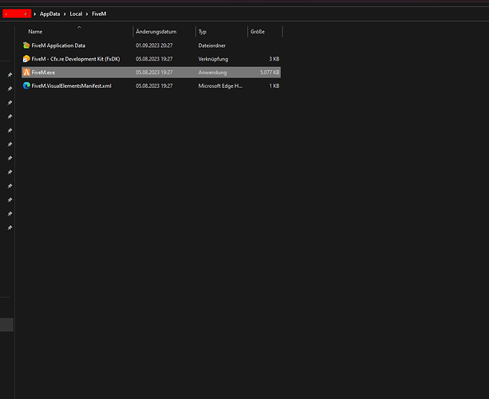Select the FiveM.VisualElementsManifest.xml file name
Image resolution: width=489 pixels, height=399 pixels.
coord(72,85)
